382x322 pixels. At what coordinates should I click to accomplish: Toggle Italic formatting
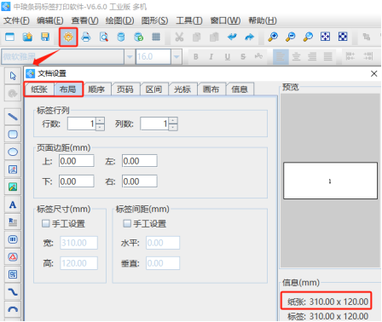[211, 57]
